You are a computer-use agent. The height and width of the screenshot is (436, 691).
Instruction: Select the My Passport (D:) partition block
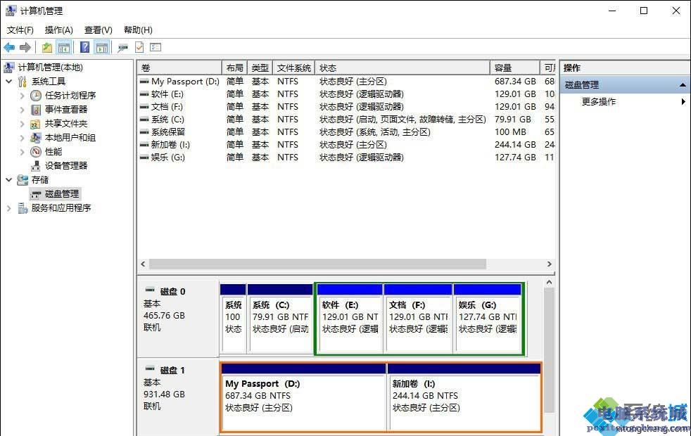coord(304,397)
